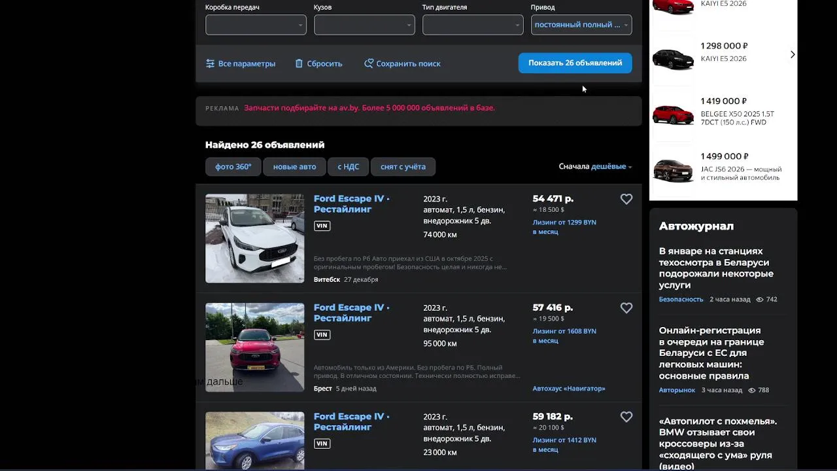
Task: Toggle the с НДС filter chip
Action: 348,167
